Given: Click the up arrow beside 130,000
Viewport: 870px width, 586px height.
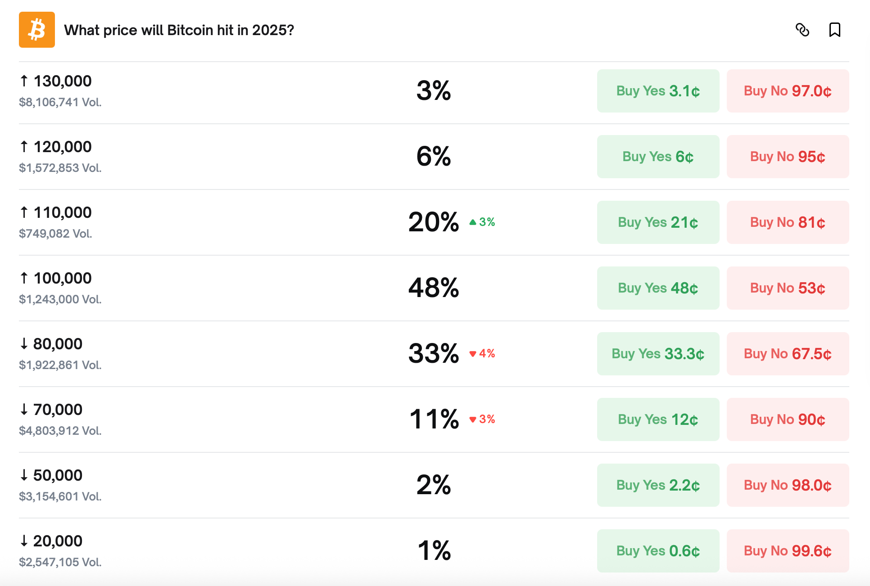Looking at the screenshot, I should pos(24,81).
